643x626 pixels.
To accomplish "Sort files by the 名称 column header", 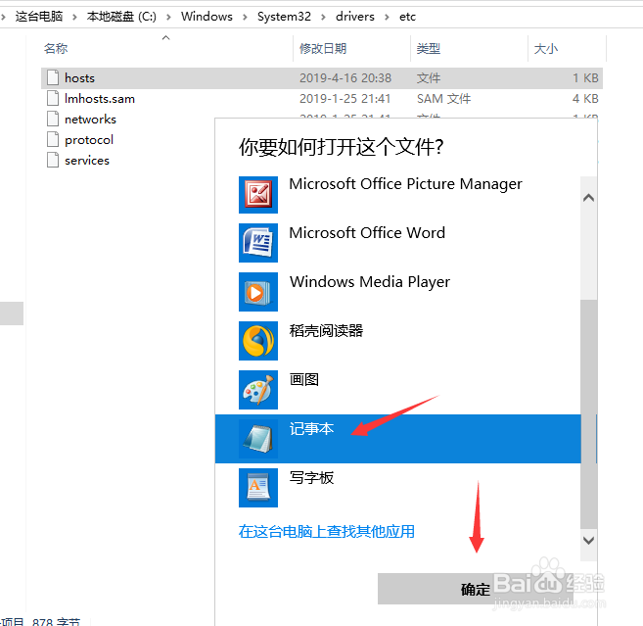I will [x=56, y=48].
